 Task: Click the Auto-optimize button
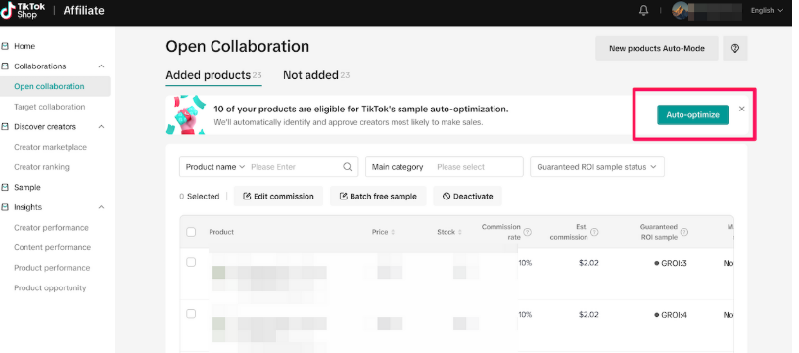[x=692, y=115]
